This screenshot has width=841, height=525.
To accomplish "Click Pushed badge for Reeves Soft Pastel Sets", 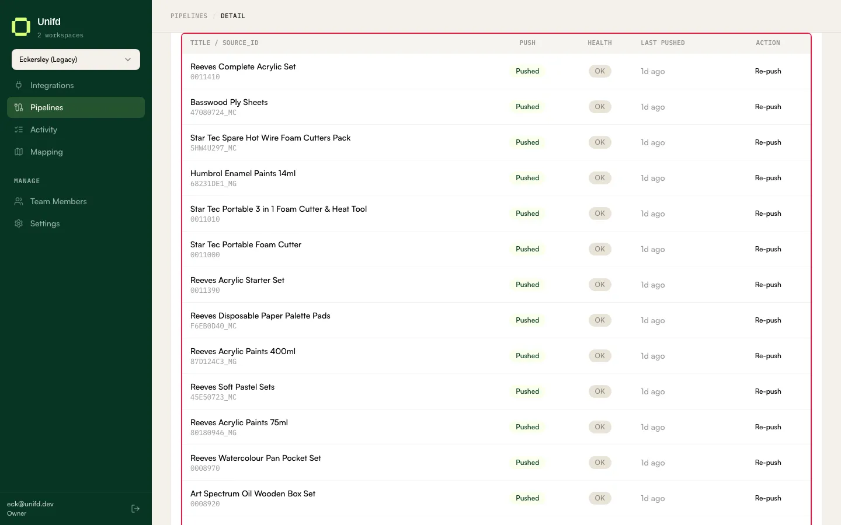I will 527,391.
